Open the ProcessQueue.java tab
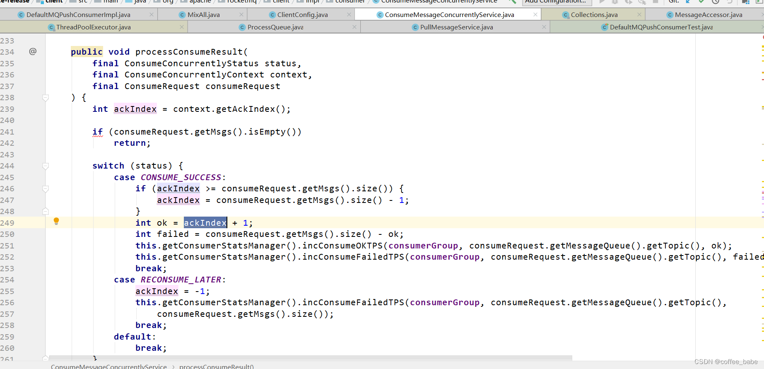The width and height of the screenshot is (764, 369). coord(275,27)
